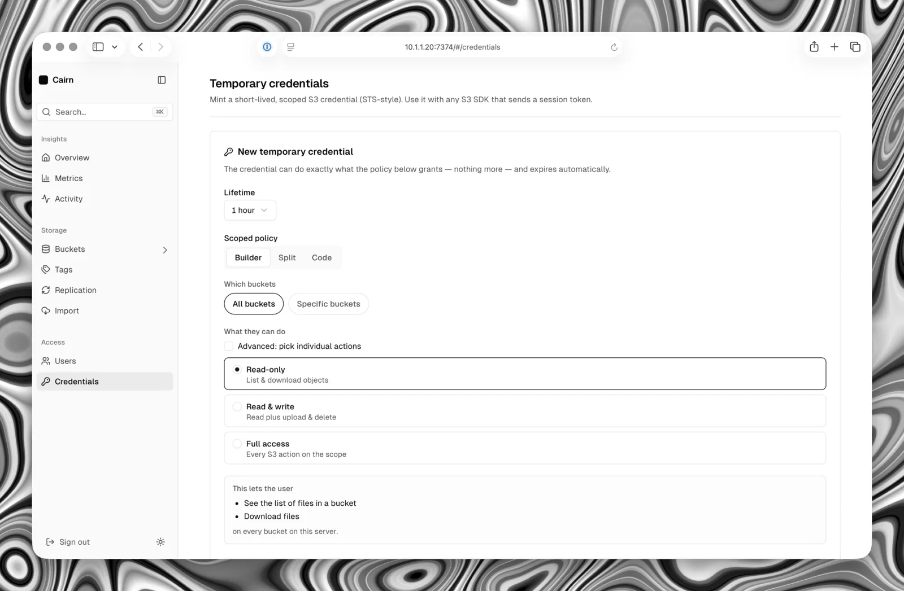Toggle light theme sun icon
Viewport: 904px width, 591px height.
(160, 542)
